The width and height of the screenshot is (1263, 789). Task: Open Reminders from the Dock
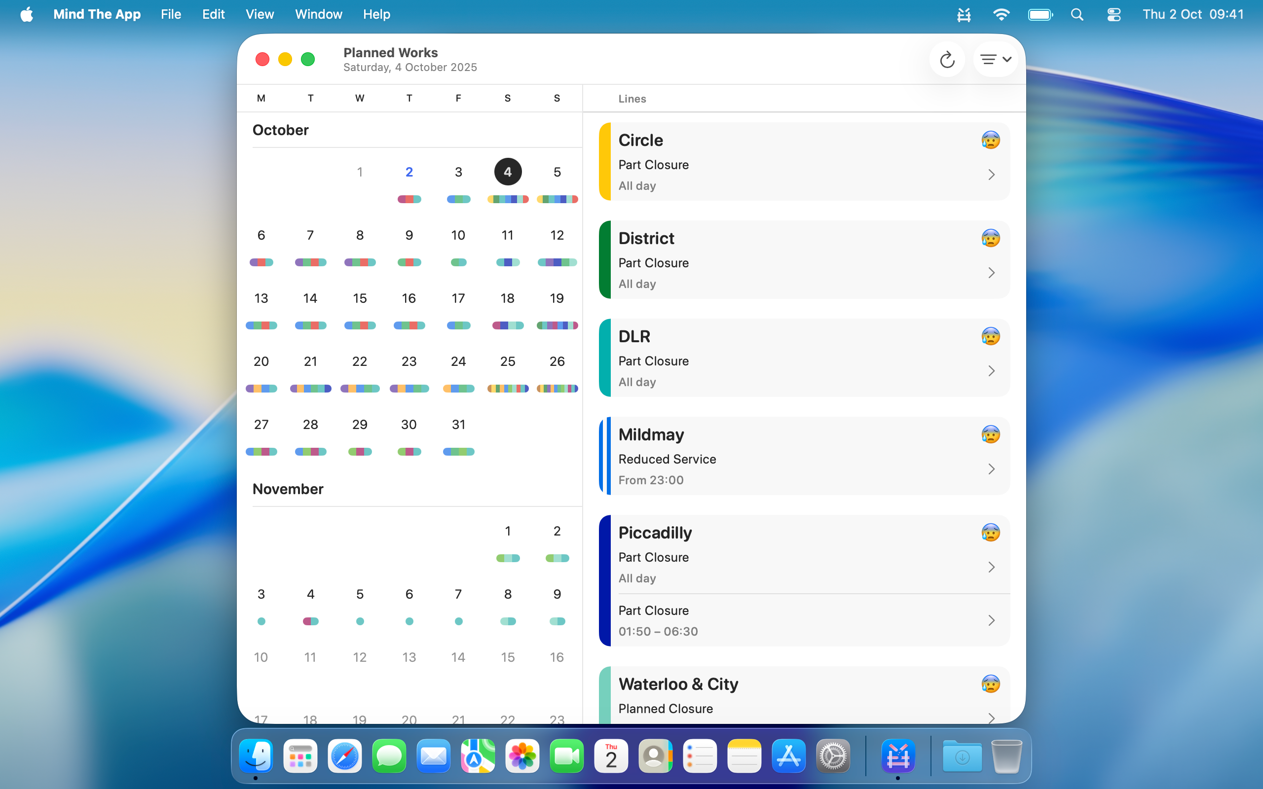click(x=700, y=755)
